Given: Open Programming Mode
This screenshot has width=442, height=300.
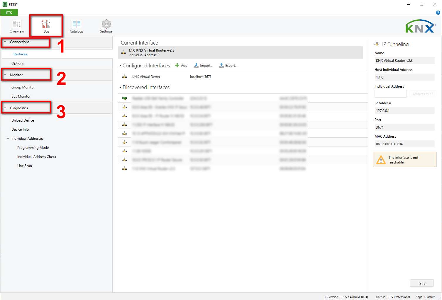Looking at the screenshot, I should [x=33, y=148].
